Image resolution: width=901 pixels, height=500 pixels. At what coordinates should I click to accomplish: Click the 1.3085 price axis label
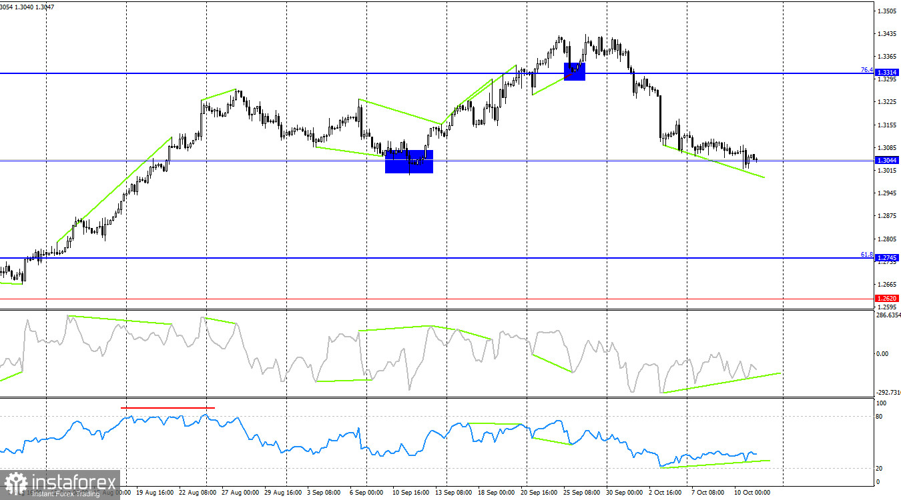point(887,148)
